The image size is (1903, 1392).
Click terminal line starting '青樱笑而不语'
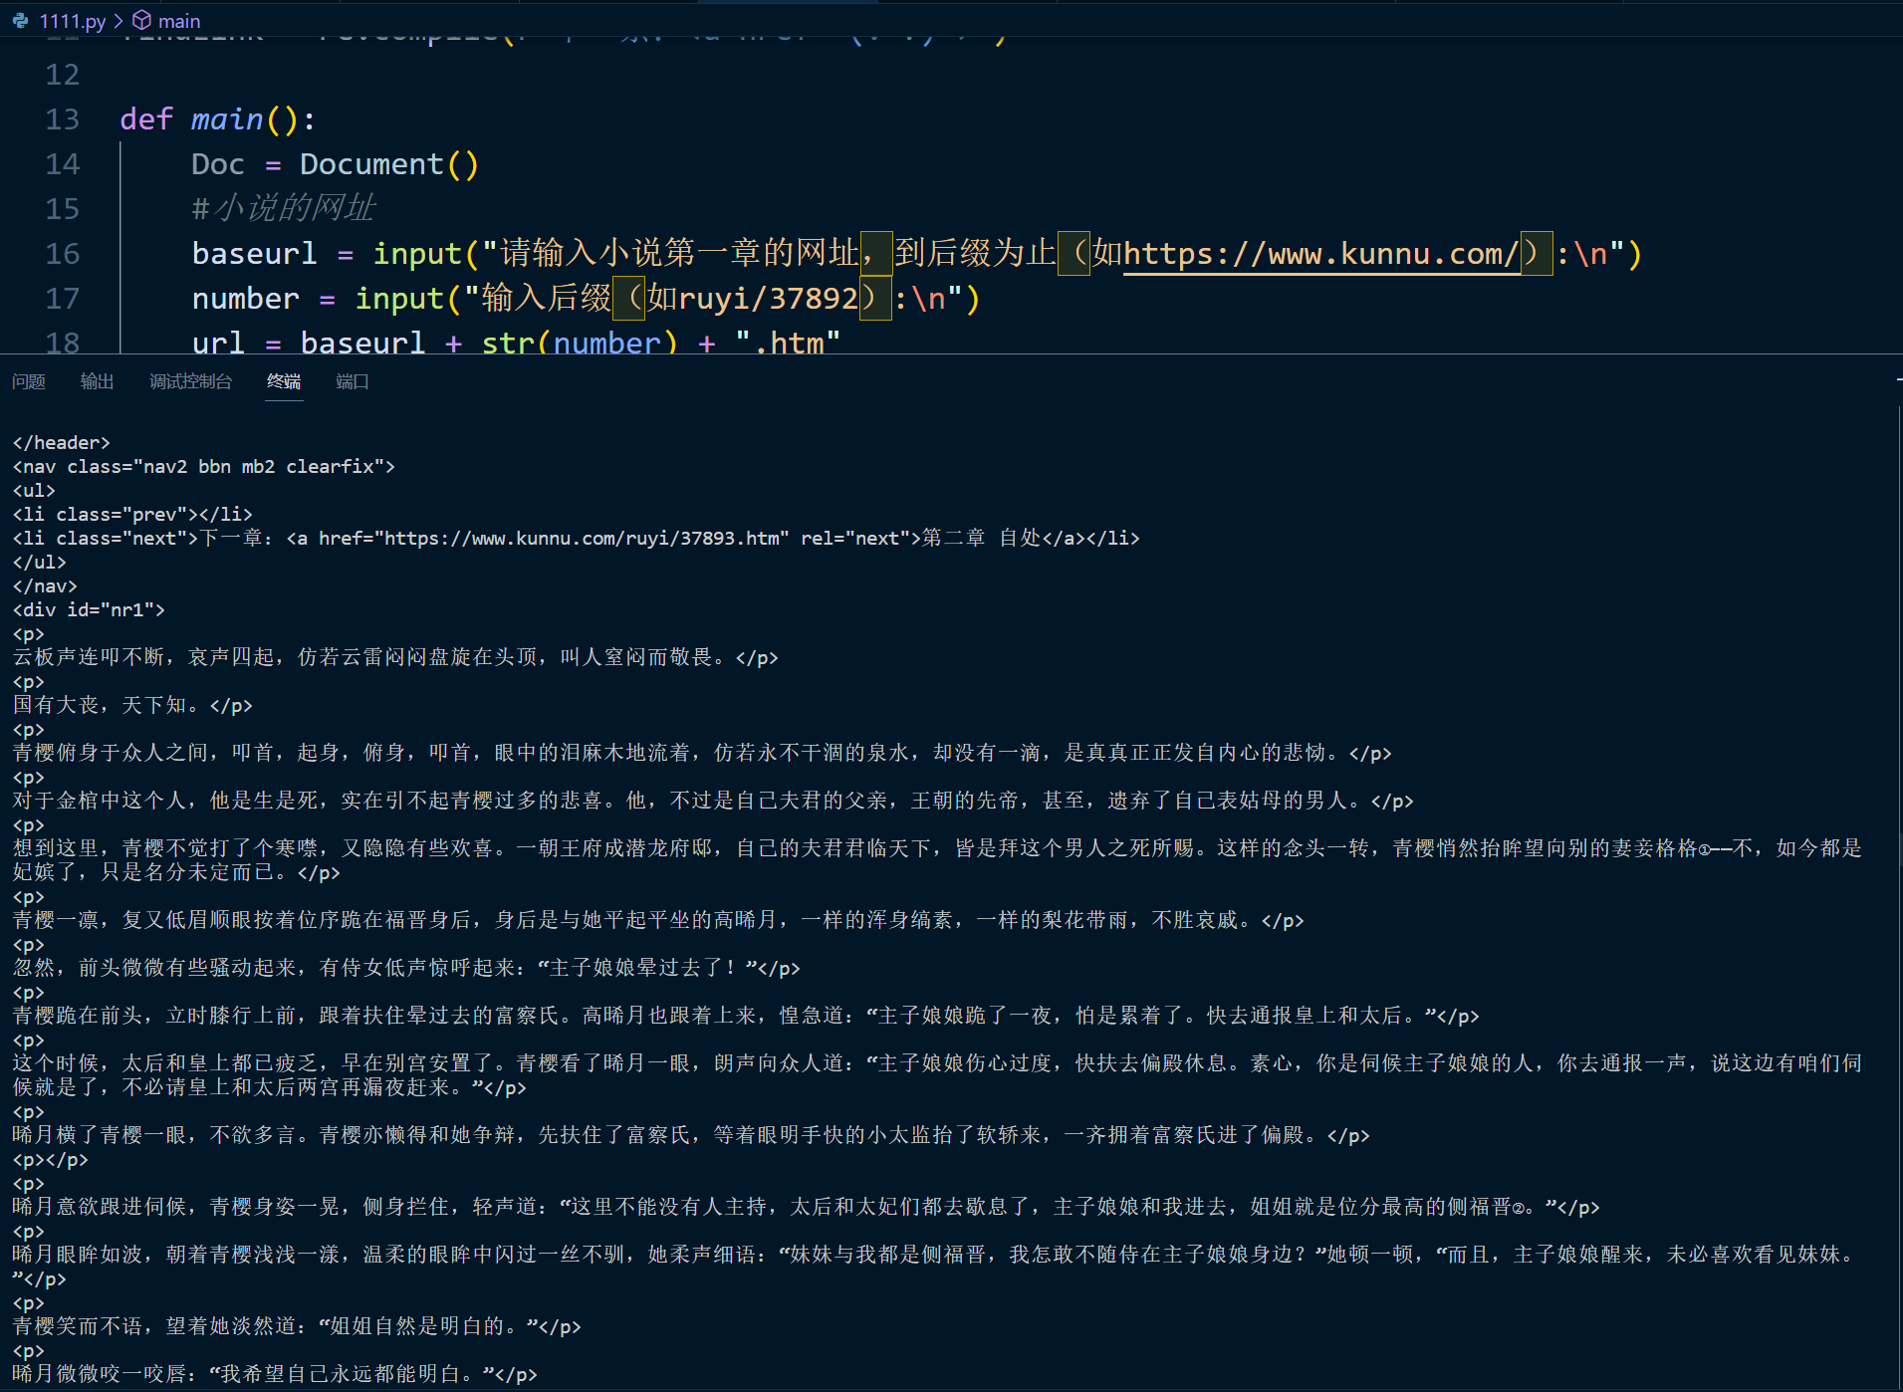click(297, 1326)
